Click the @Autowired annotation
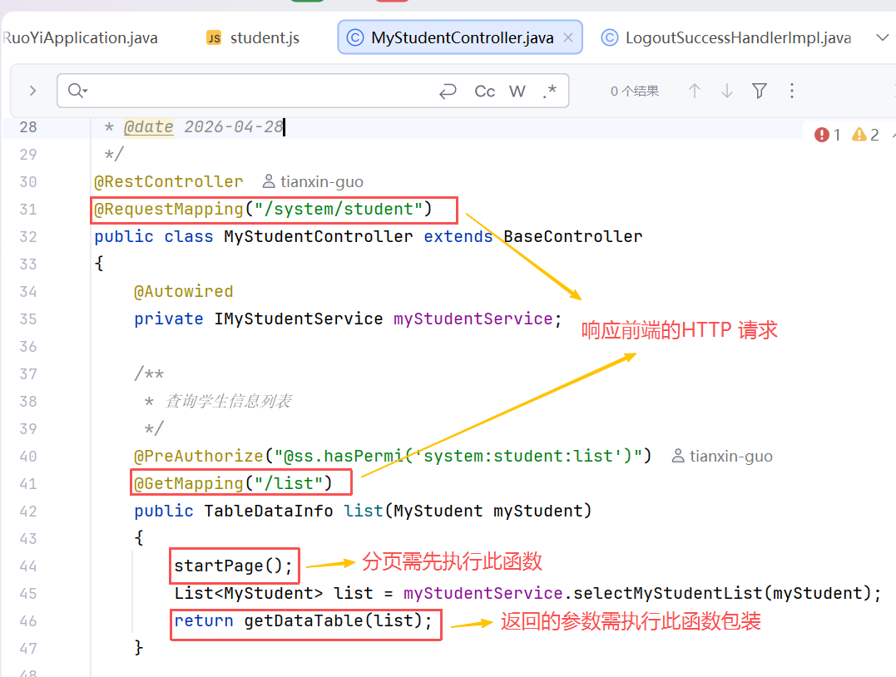The height and width of the screenshot is (677, 896). 183,291
